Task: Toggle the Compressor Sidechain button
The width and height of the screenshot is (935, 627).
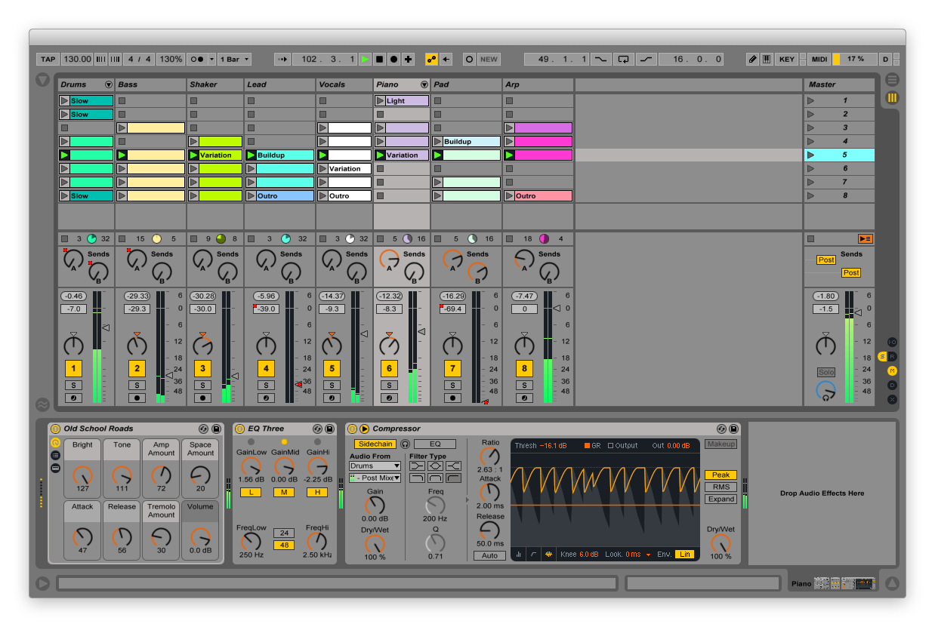Action: tap(375, 444)
